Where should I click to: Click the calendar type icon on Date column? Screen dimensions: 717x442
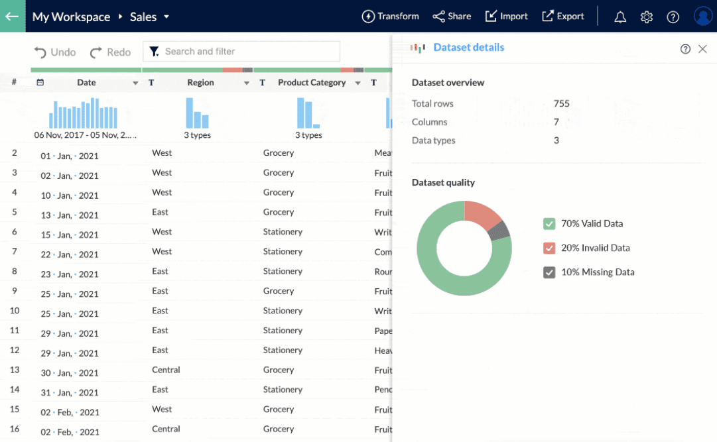tap(40, 83)
